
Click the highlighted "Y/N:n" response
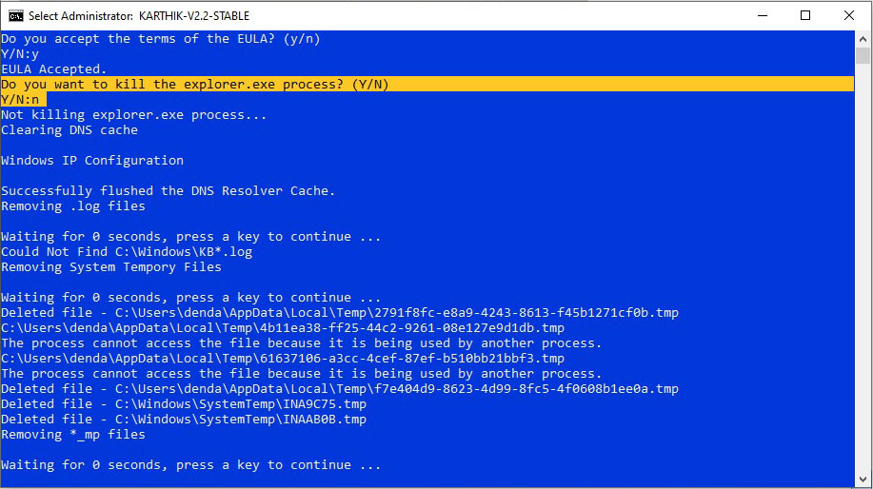click(23, 100)
